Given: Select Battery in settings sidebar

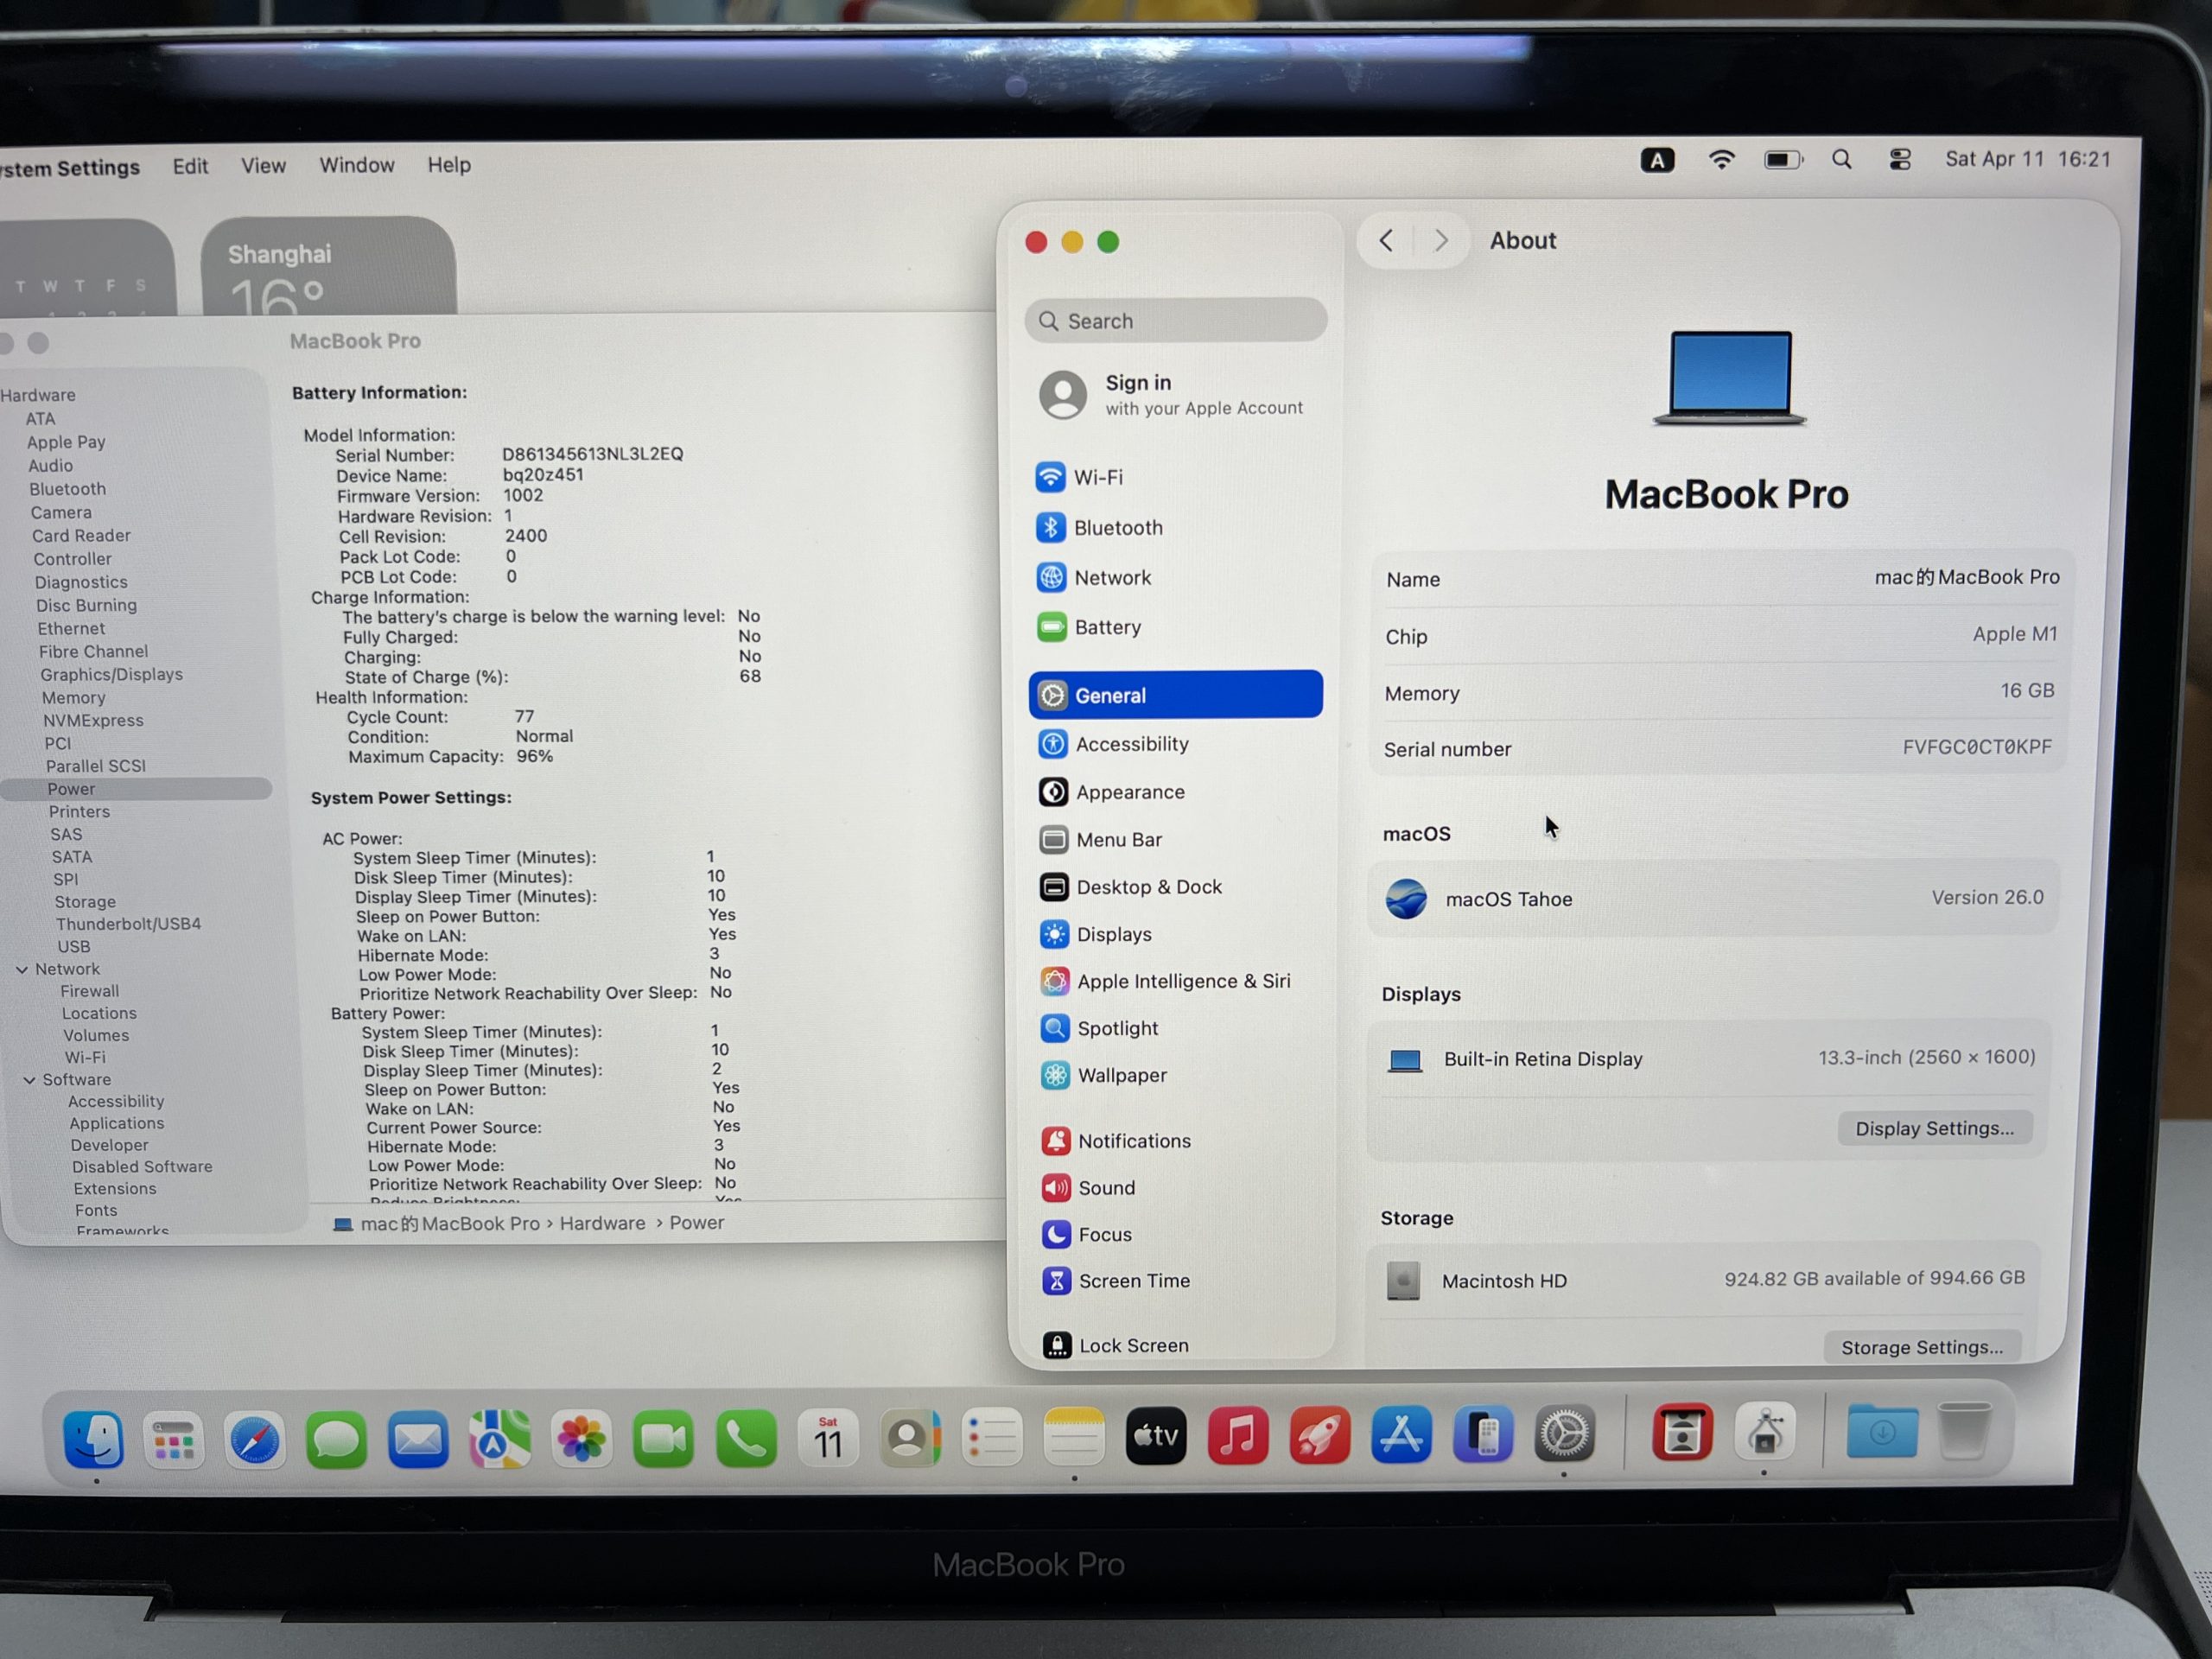Looking at the screenshot, I should click(x=1106, y=628).
